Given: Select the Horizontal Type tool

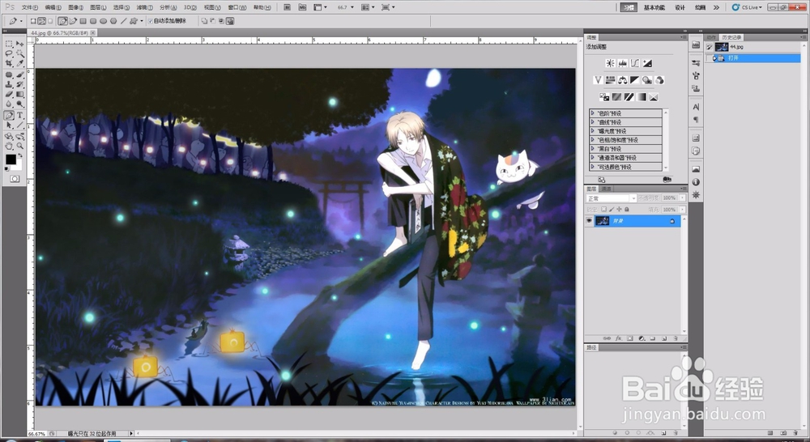Looking at the screenshot, I should pyautogui.click(x=20, y=115).
